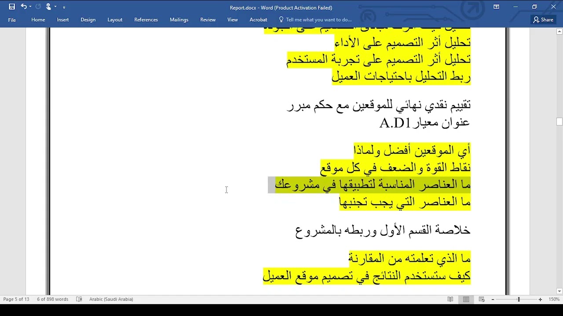This screenshot has height=316, width=563.
Task: Open Customize Quick Access Toolbar dropdown
Action: [64, 7]
